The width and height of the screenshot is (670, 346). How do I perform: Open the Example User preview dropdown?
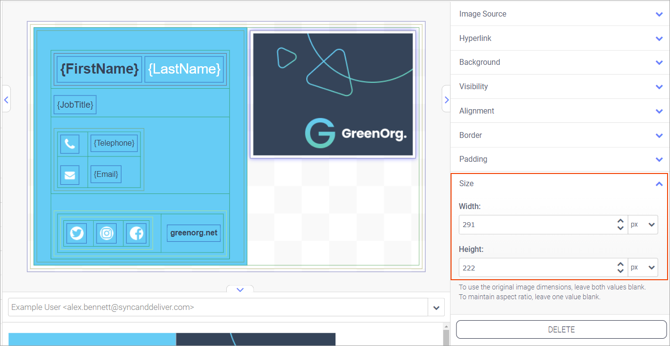click(436, 308)
